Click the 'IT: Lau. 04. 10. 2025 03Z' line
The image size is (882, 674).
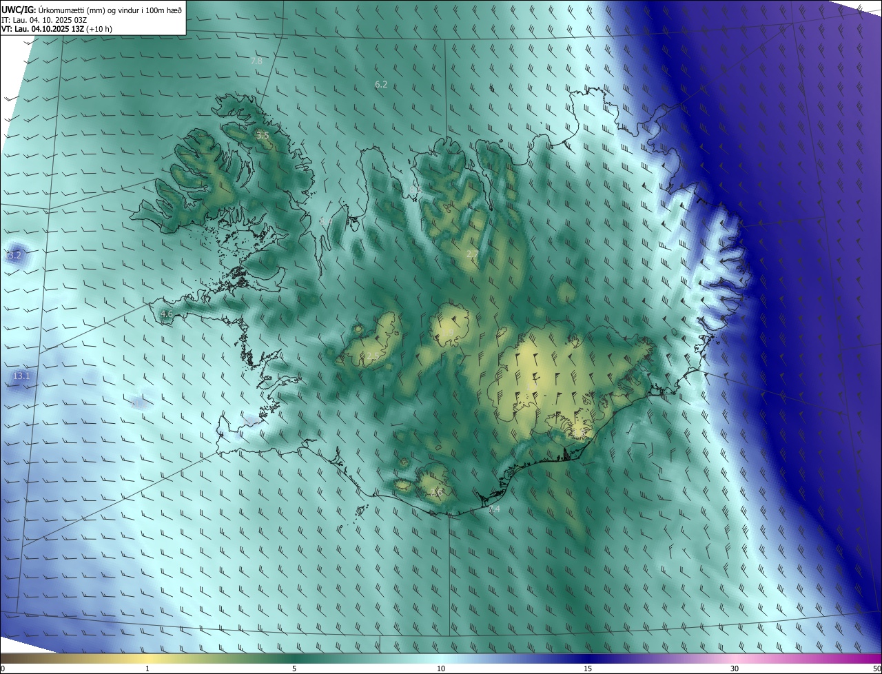click(x=44, y=19)
